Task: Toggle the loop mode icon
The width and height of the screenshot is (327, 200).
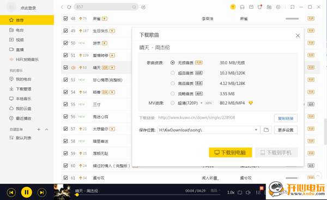Action: [x=240, y=192]
